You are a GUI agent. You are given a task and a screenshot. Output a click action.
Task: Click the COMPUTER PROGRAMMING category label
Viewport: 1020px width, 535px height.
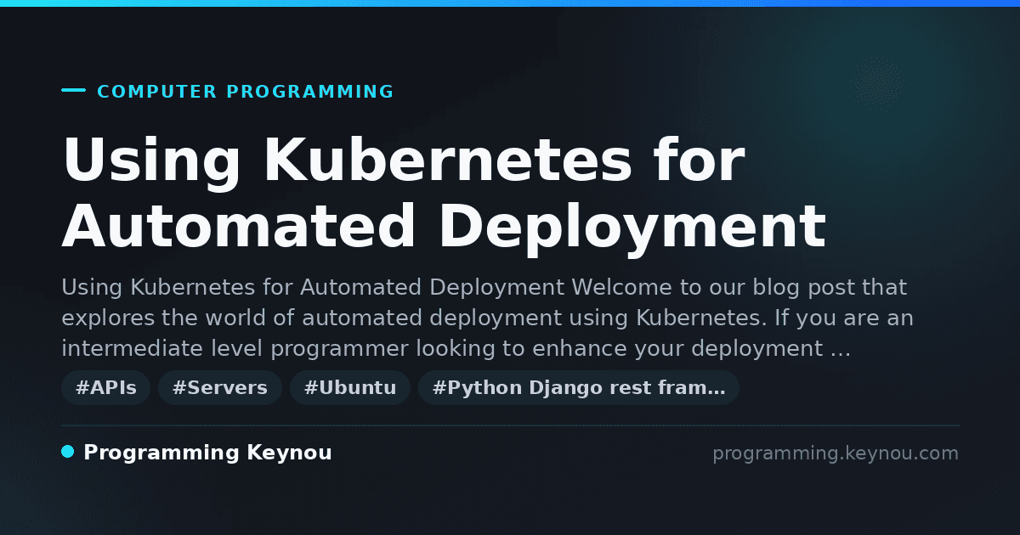(246, 92)
